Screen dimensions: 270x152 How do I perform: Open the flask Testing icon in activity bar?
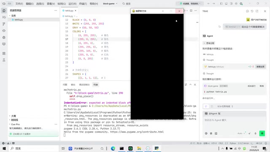(4, 60)
